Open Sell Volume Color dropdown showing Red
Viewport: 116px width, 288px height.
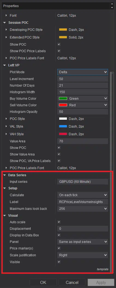(83, 105)
